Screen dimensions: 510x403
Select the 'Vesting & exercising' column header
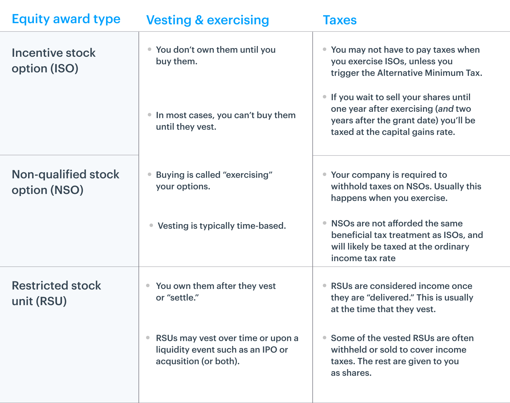click(208, 20)
